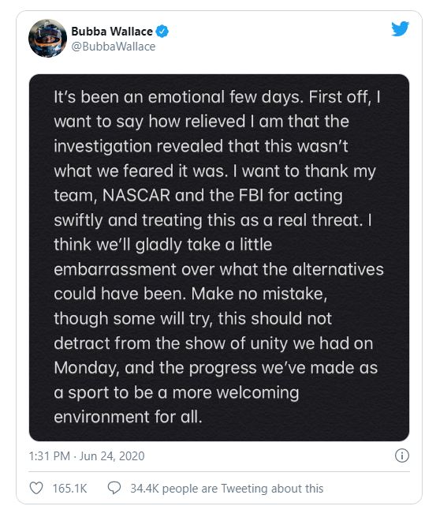Click 'It's been an emotional few days' line

tap(178, 97)
